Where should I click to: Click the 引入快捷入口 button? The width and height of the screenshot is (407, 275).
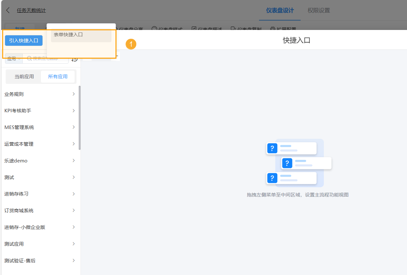point(24,40)
